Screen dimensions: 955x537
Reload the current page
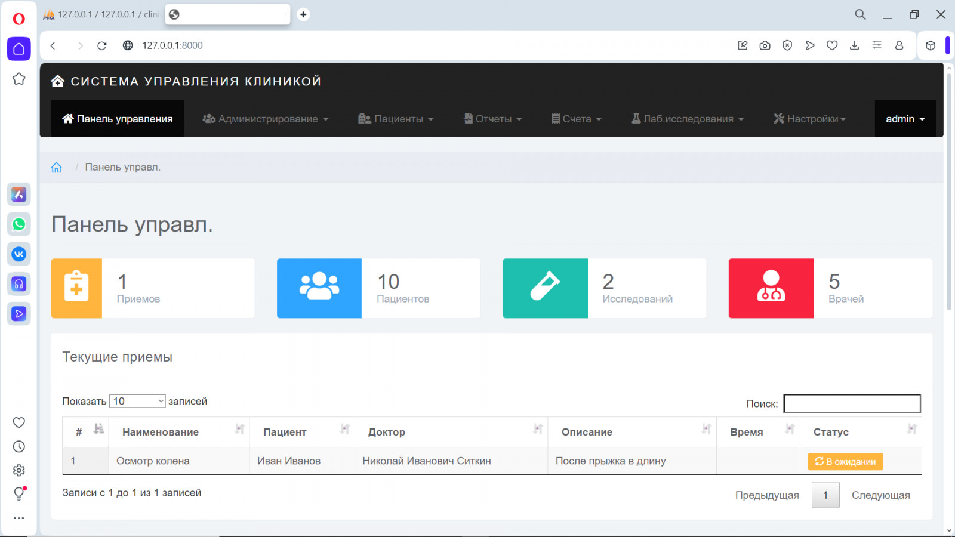[x=102, y=45]
